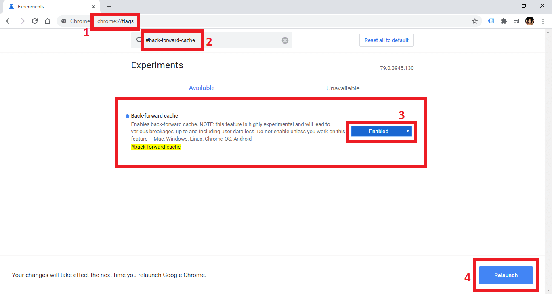
Task: Open a new tab with the plus button
Action: click(109, 7)
